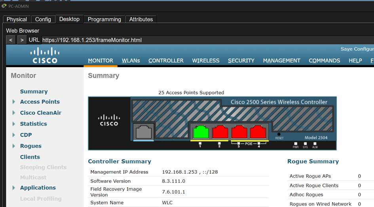Open the SECURITY menu

[x=241, y=61]
